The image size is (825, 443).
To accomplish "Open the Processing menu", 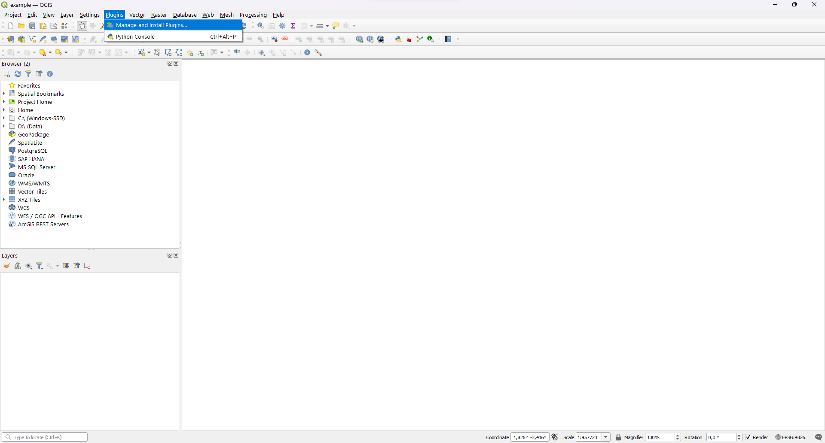I will [x=253, y=15].
